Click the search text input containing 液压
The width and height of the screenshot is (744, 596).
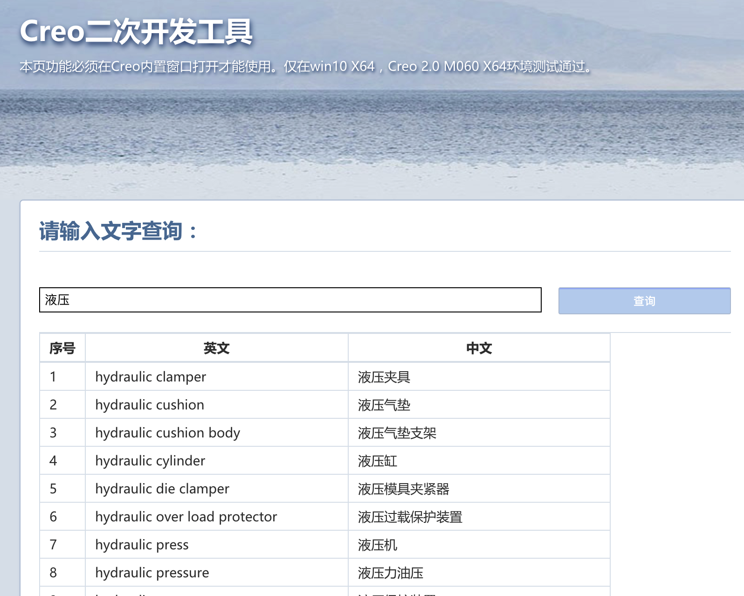click(290, 300)
